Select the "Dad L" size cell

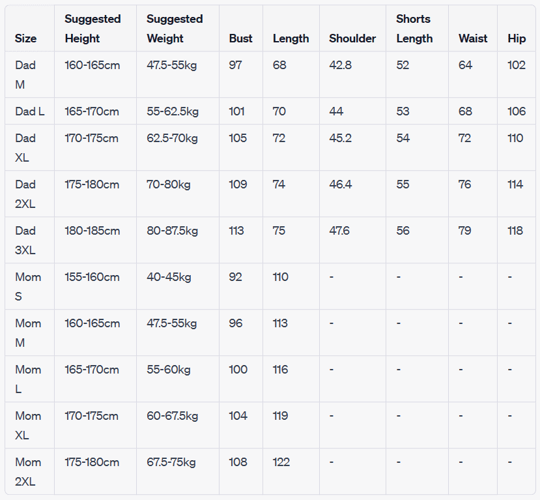[30, 111]
